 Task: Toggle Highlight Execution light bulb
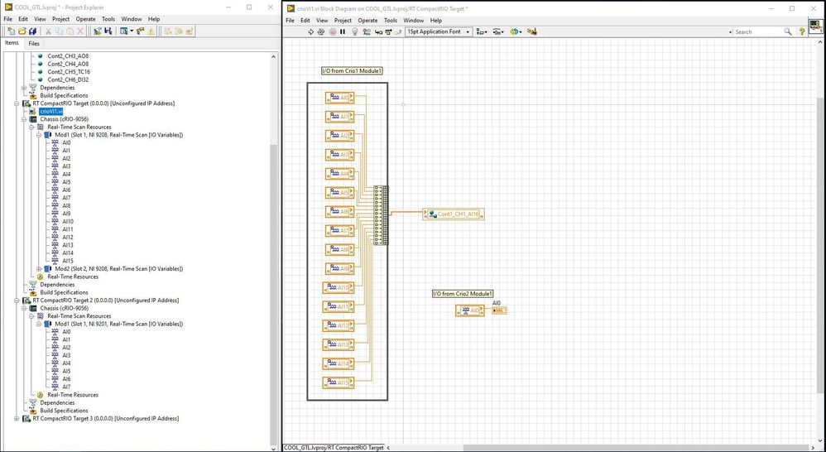click(355, 31)
